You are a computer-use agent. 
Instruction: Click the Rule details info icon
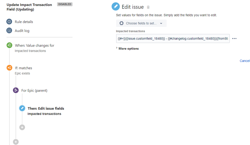(x=9, y=22)
